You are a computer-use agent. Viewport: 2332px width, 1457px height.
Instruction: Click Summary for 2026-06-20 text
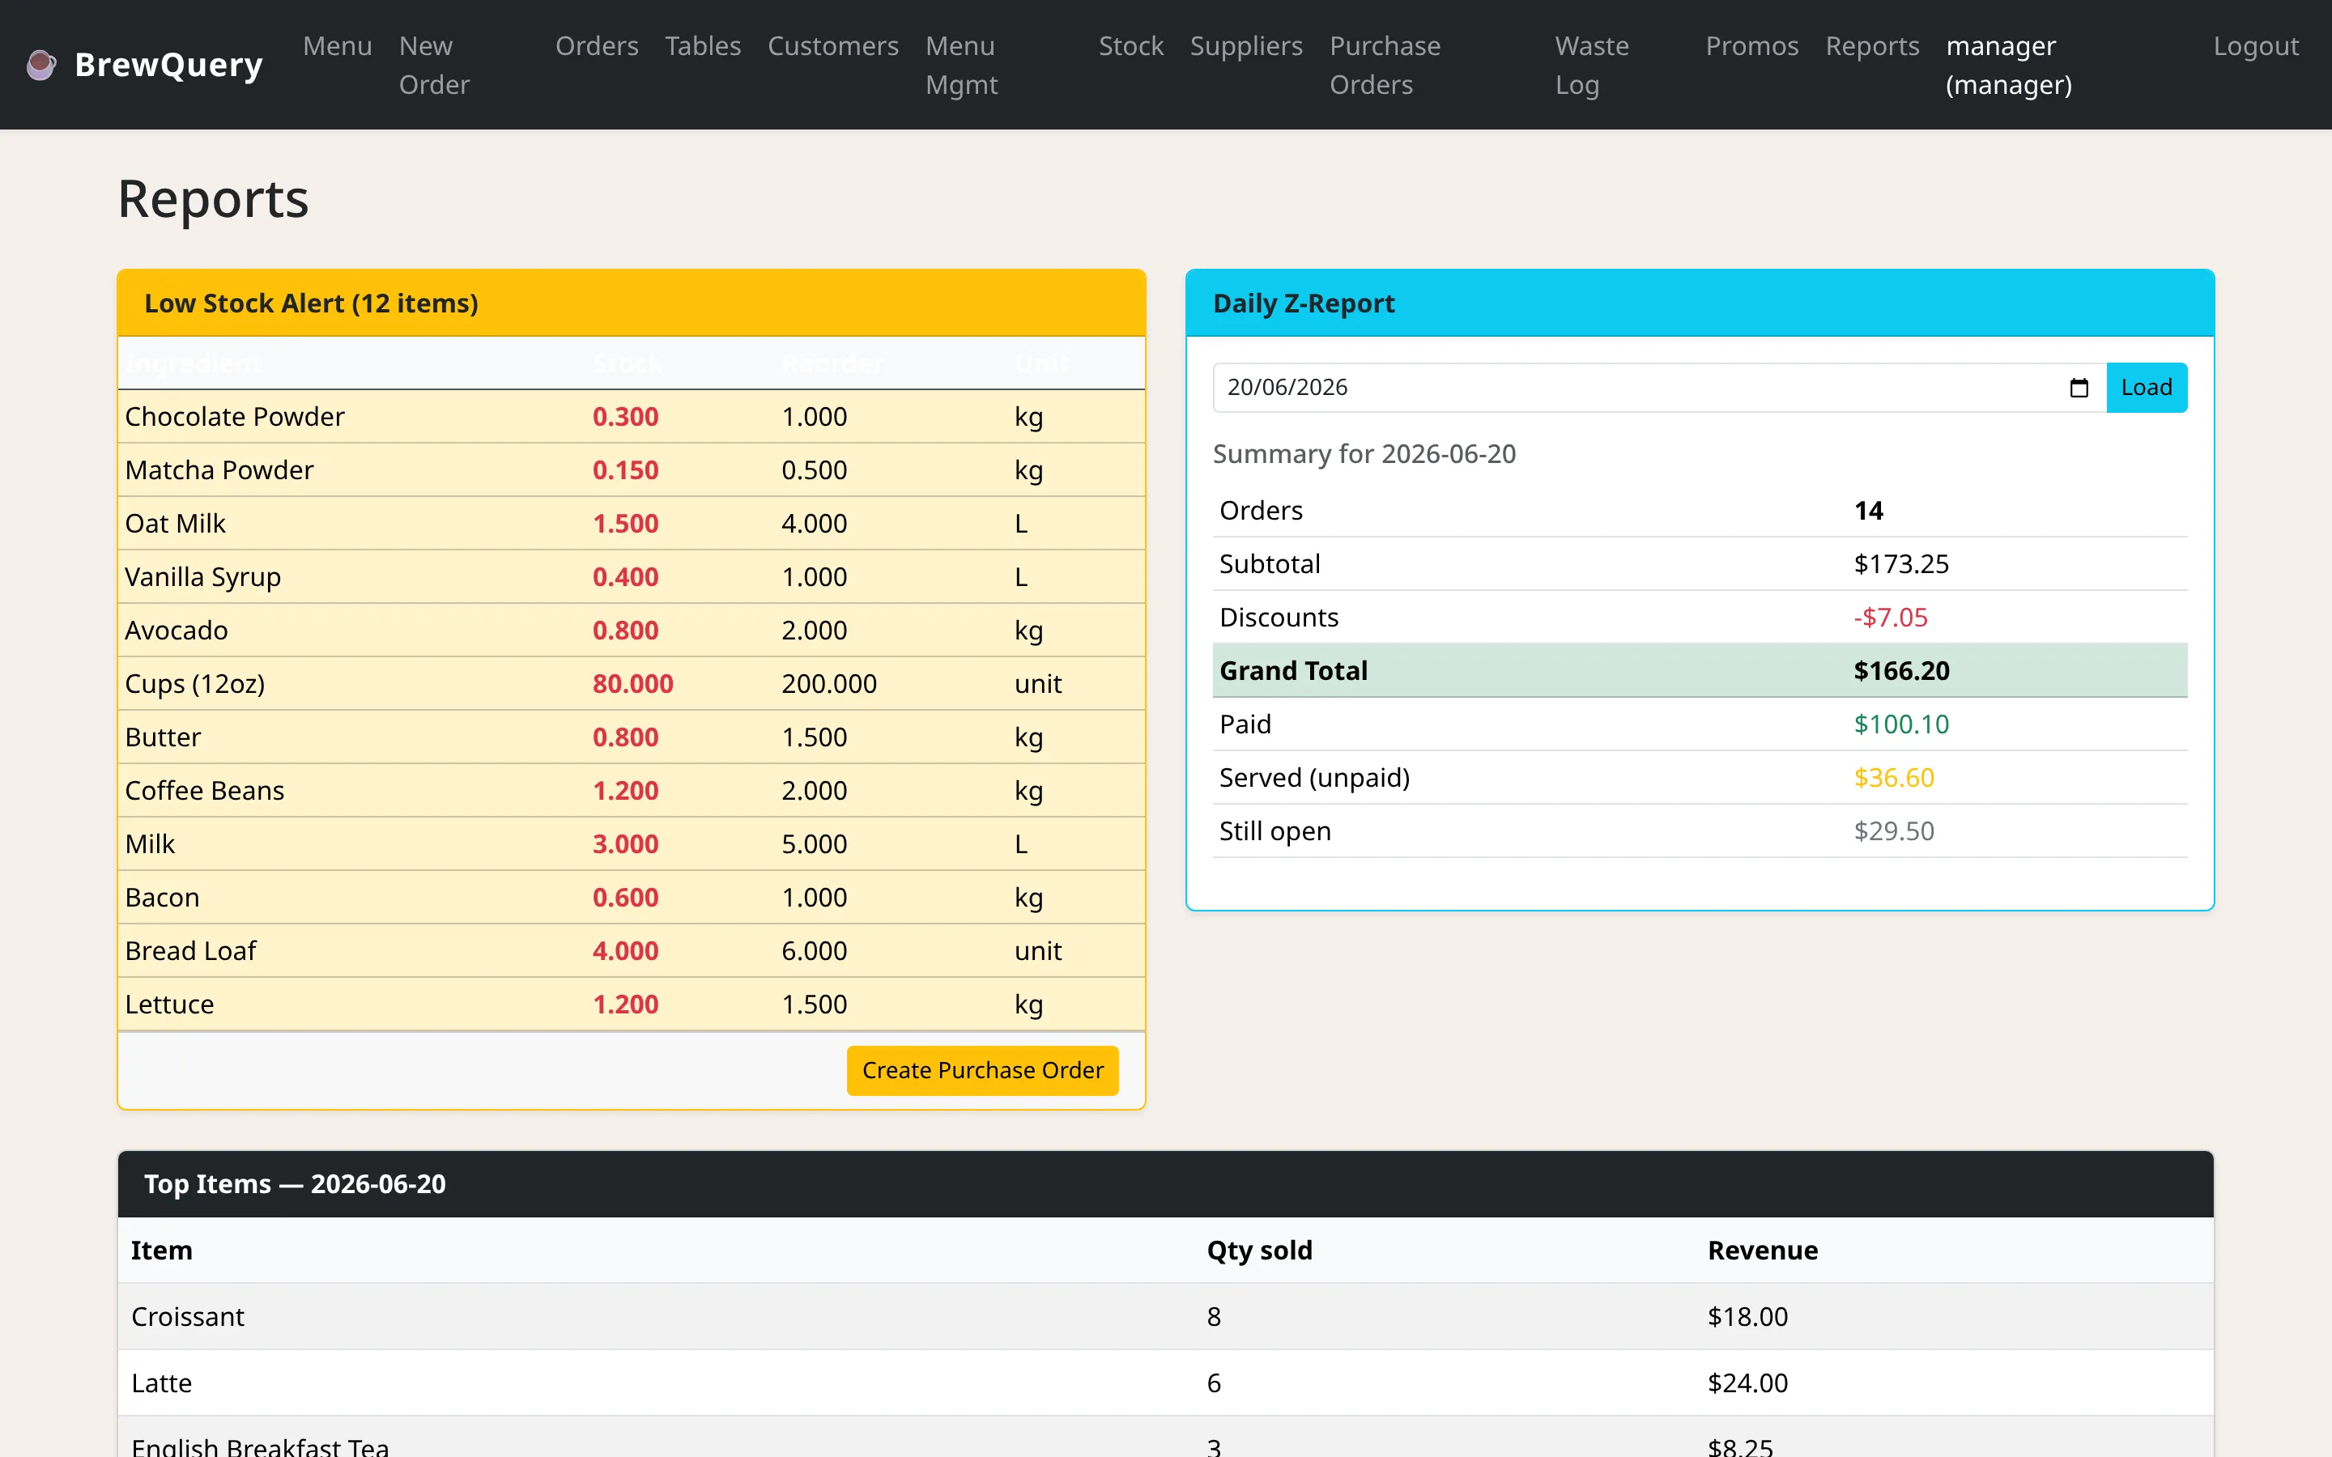1364,454
